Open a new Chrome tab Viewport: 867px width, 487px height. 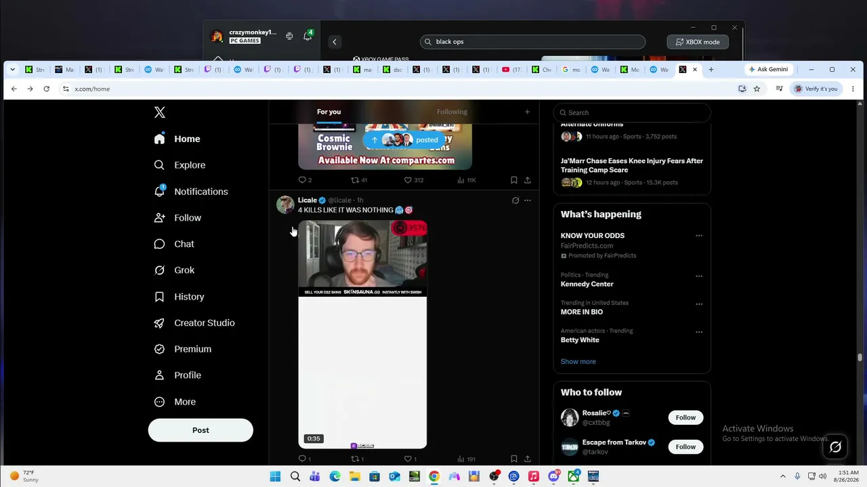711,70
